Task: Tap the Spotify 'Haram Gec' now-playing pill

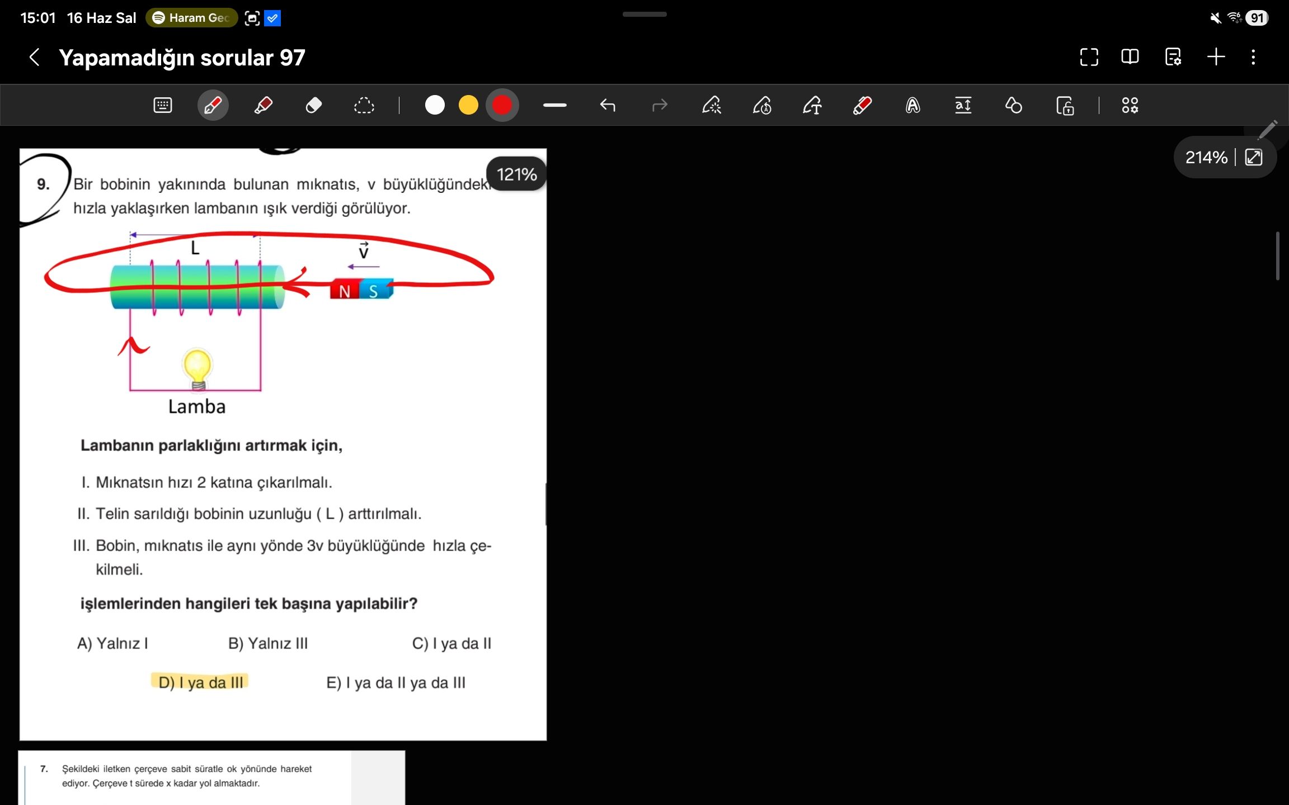Action: pyautogui.click(x=191, y=18)
